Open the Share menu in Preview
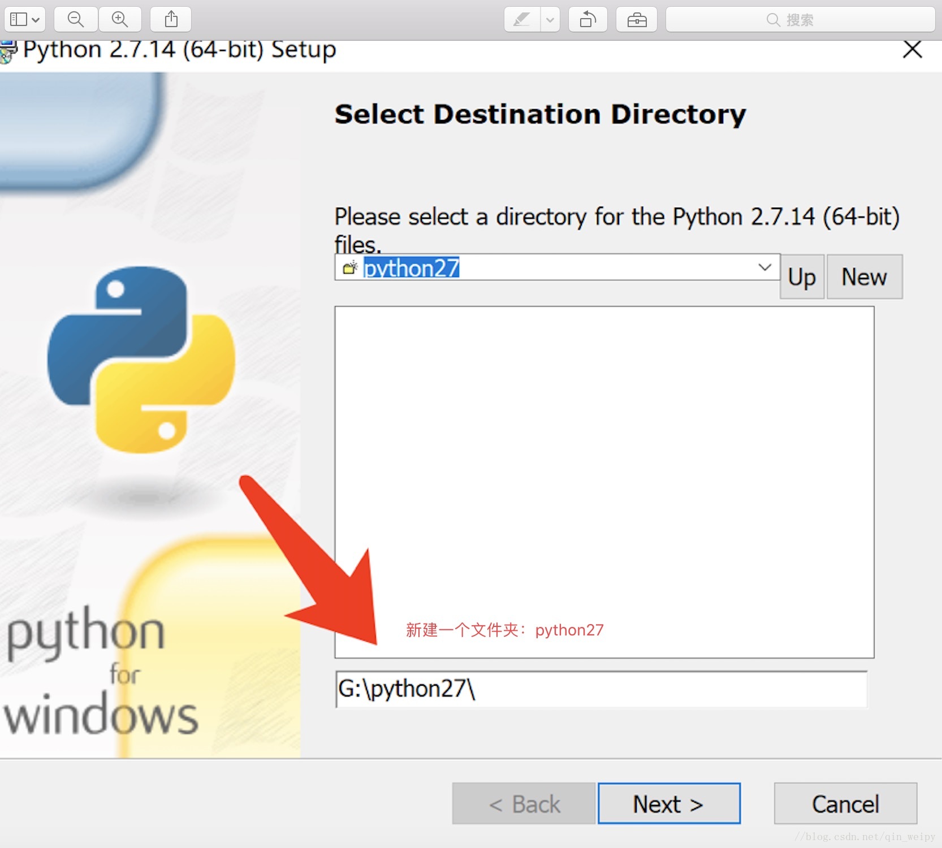 pos(171,20)
